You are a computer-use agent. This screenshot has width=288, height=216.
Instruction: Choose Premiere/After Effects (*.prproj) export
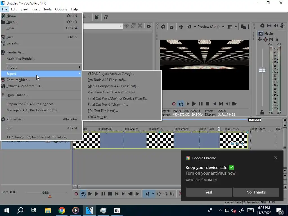pos(112,92)
